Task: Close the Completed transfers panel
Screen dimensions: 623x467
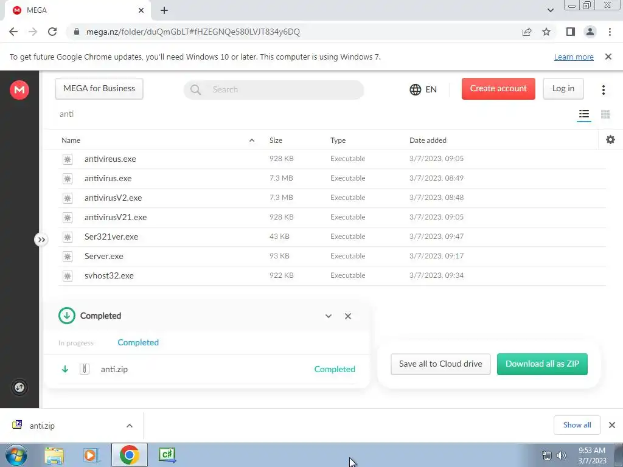Action: 347,316
